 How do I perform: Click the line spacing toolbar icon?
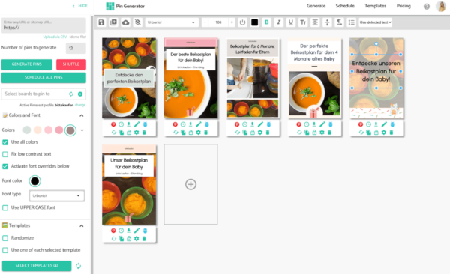pyautogui.click(x=351, y=22)
